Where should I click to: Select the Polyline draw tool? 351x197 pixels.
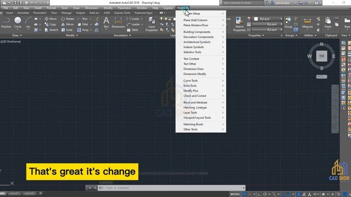[x=6, y=22]
